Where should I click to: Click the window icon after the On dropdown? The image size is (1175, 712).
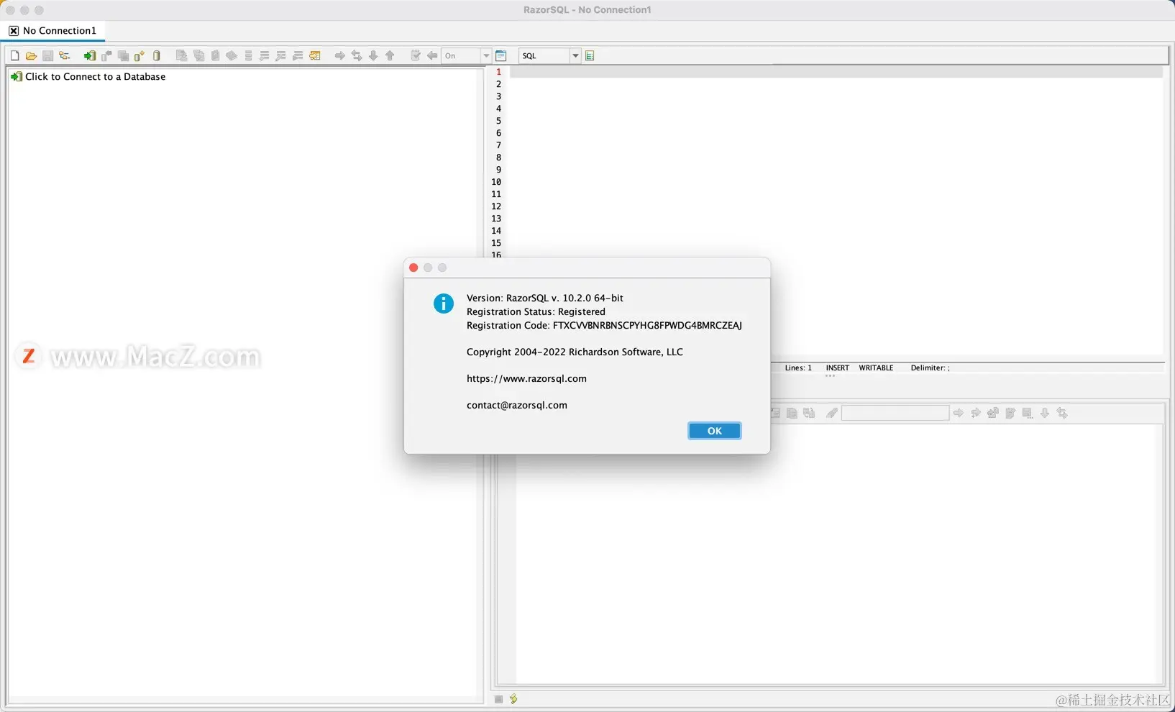click(x=501, y=55)
